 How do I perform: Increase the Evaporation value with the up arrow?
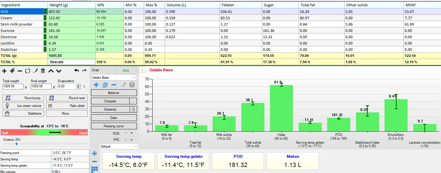79,85
